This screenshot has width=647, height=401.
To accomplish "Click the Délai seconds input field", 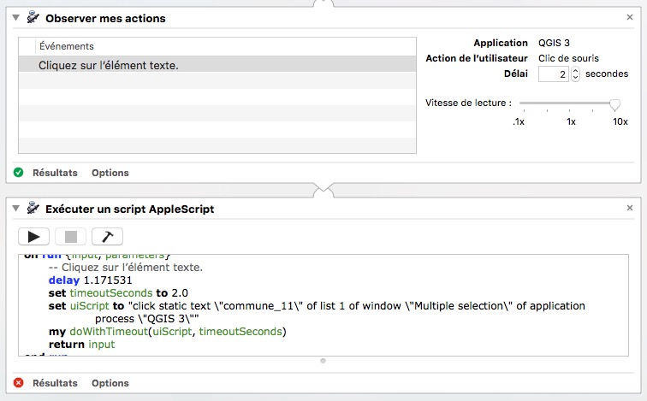I will pyautogui.click(x=553, y=74).
